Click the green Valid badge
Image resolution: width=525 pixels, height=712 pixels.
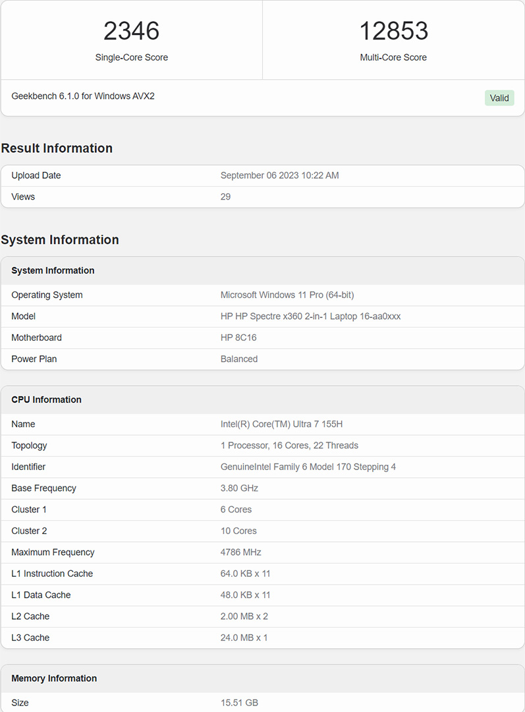pos(499,98)
